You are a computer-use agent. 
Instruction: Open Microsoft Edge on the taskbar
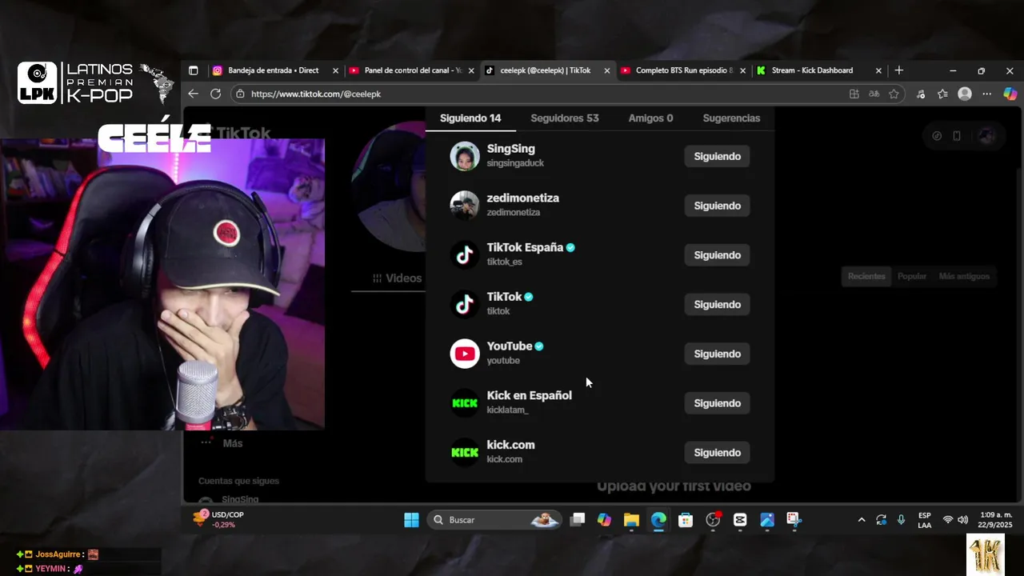(x=658, y=520)
